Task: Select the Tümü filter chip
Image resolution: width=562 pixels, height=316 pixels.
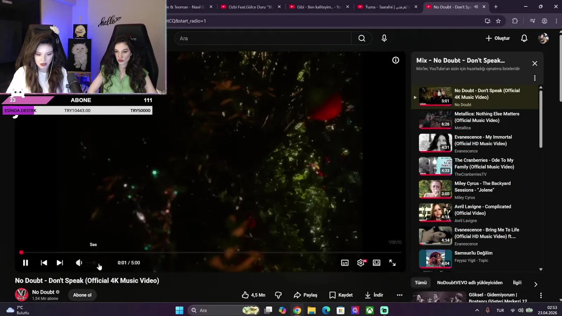Action: click(421, 283)
